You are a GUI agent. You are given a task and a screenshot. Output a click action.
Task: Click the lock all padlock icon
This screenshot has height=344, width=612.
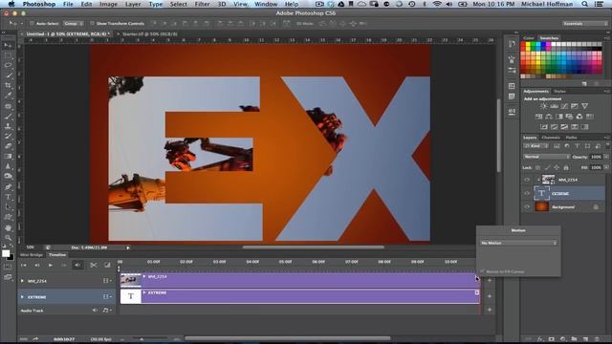click(566, 167)
